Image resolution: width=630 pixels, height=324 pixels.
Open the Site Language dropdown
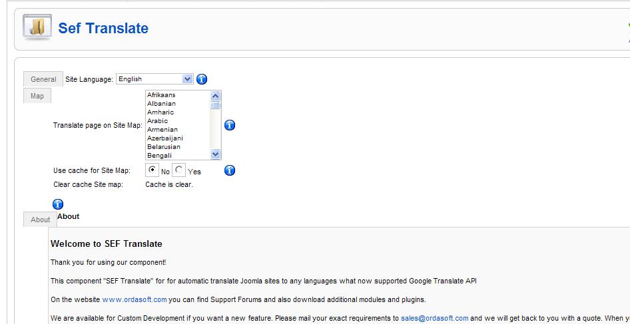pos(155,79)
